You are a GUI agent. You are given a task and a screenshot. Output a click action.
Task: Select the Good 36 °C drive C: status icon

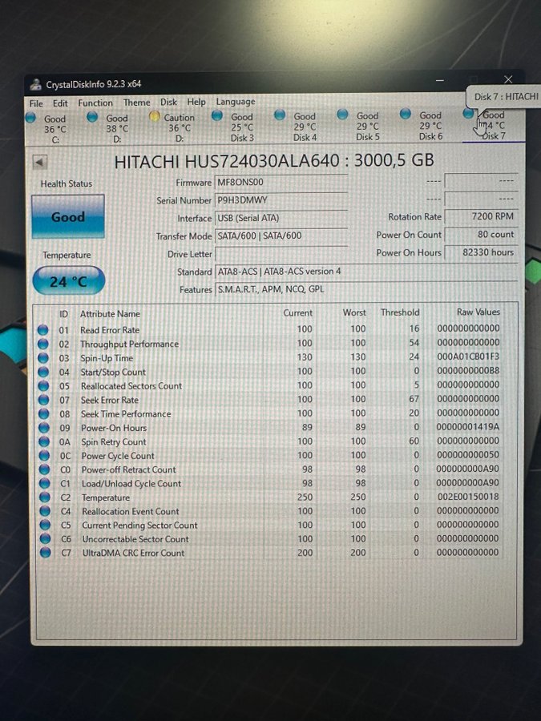pyautogui.click(x=30, y=117)
